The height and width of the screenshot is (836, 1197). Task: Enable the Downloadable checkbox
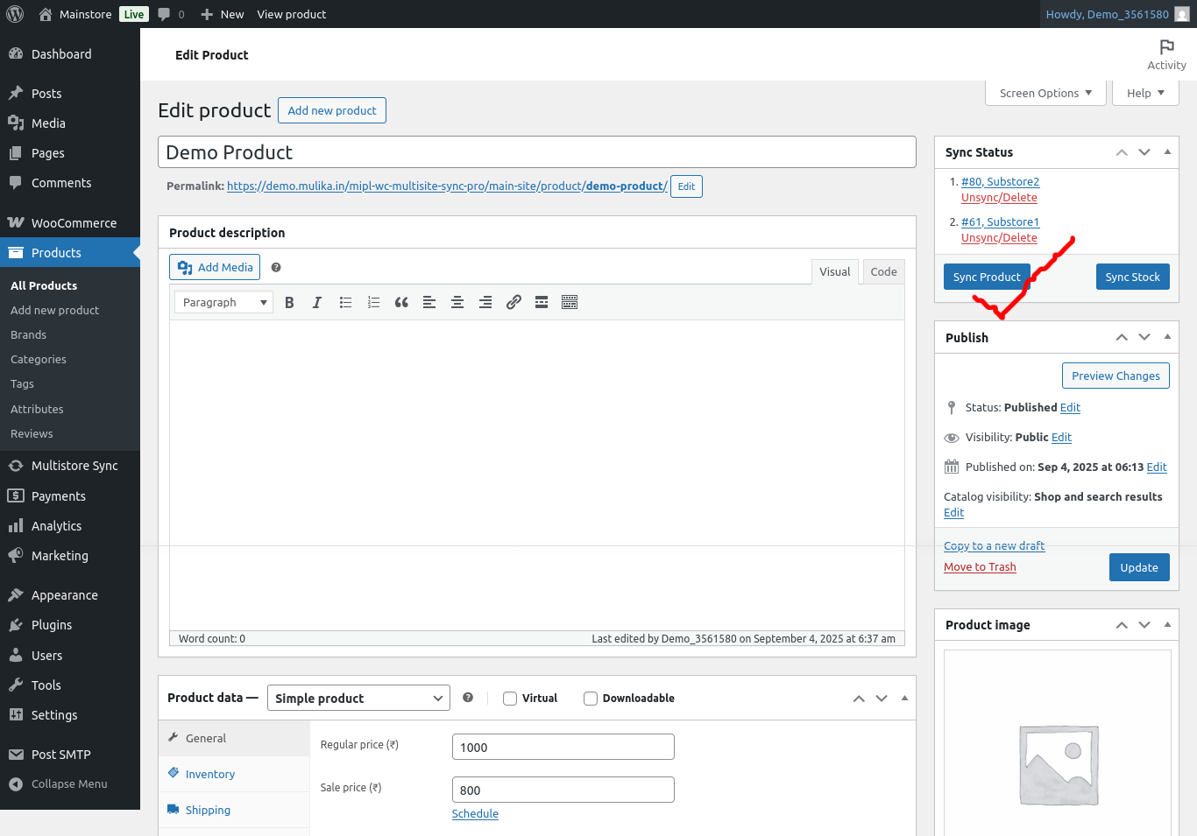point(591,699)
